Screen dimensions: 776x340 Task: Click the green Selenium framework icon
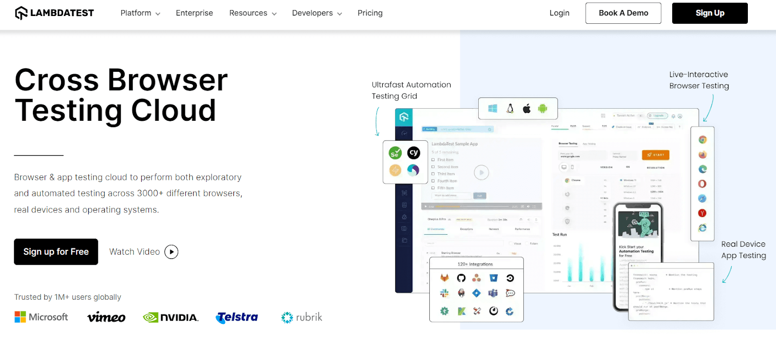[395, 153]
